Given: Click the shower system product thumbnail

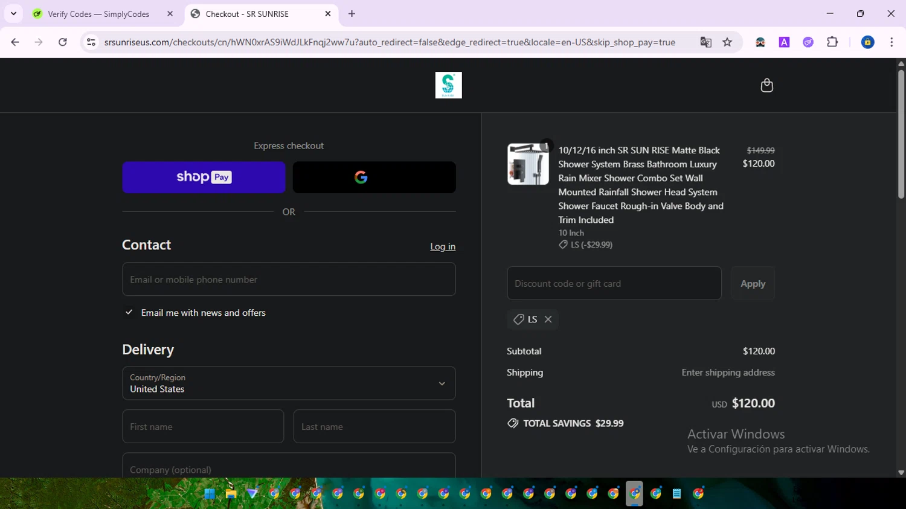Looking at the screenshot, I should [x=528, y=164].
